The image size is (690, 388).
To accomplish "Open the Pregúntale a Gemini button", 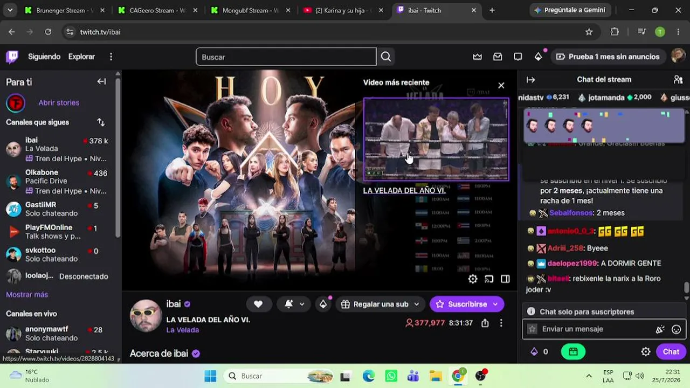I will (x=569, y=10).
